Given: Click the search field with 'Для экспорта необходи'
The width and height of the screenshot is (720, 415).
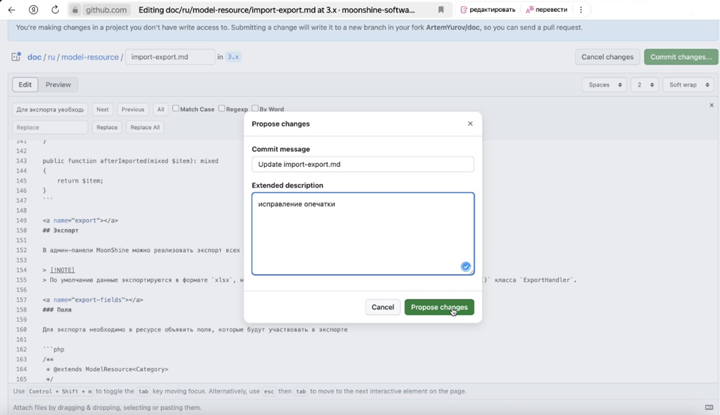Looking at the screenshot, I should click(x=50, y=109).
